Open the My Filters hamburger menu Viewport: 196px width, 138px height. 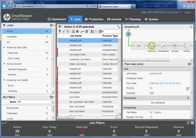click(52, 97)
